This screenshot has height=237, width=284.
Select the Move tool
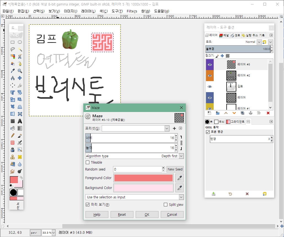20,78
